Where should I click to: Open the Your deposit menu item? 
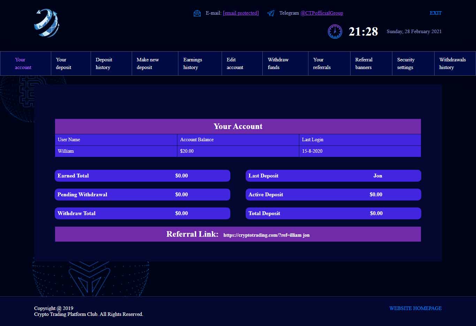click(71, 63)
